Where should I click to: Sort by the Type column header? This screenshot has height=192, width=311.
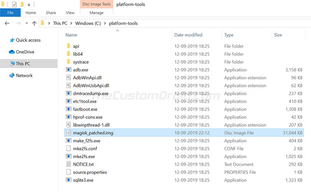pos(229,35)
